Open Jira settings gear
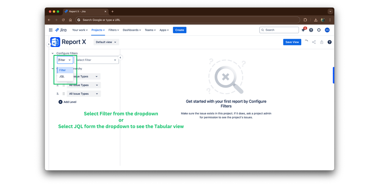Screen dimensions: 379x185 (x=319, y=30)
